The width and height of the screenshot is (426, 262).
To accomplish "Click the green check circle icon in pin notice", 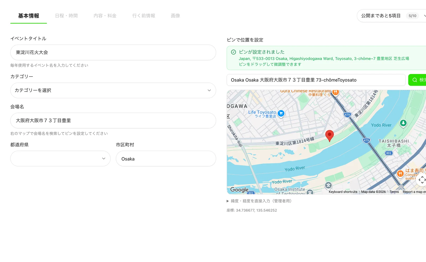I will 234,52.
